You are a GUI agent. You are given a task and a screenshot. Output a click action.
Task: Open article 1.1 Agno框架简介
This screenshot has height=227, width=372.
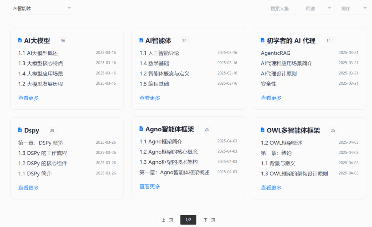pos(161,142)
